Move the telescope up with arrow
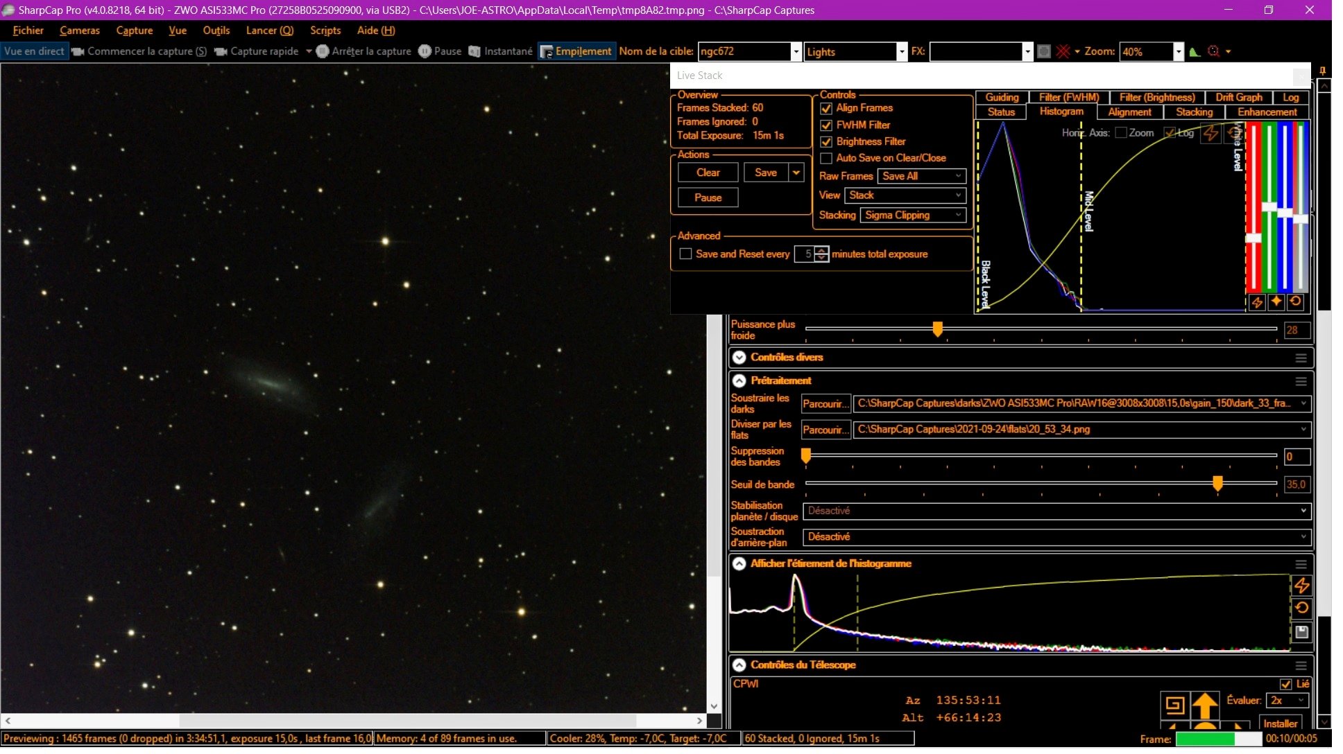 (1205, 705)
